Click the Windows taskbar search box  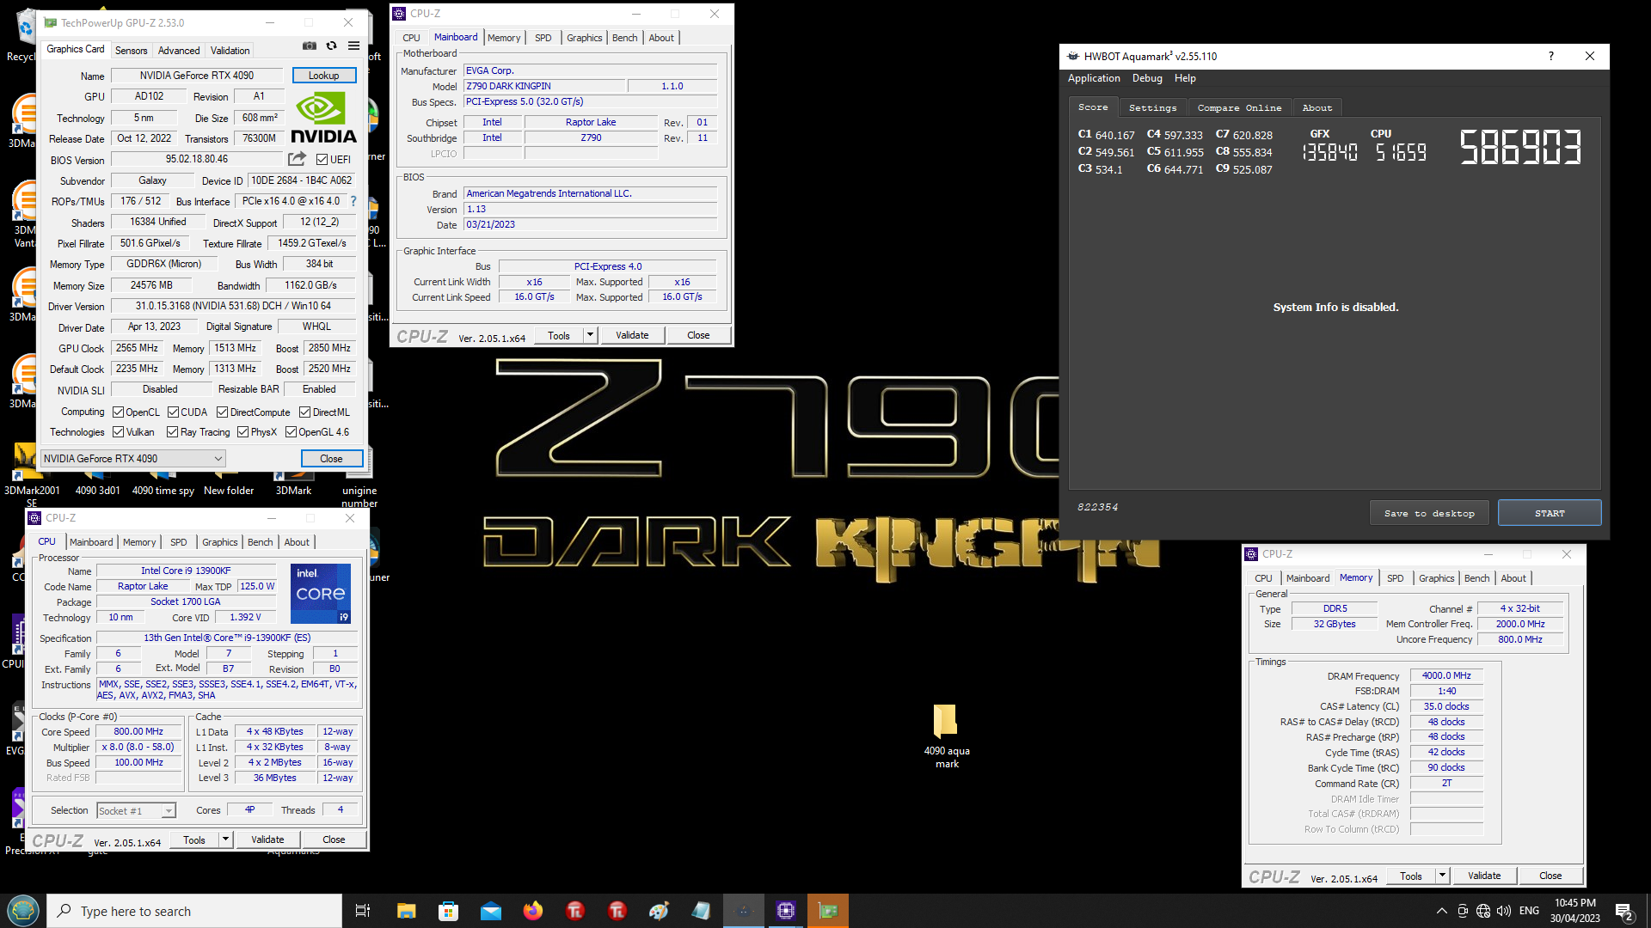(x=194, y=911)
